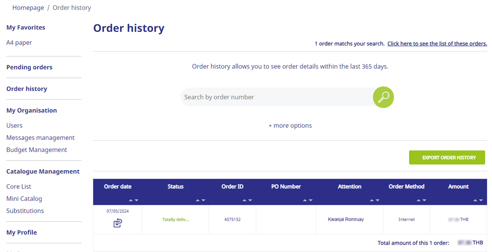The height and width of the screenshot is (252, 492).
Task: Sort descending by Order Method
Action: click(424, 200)
